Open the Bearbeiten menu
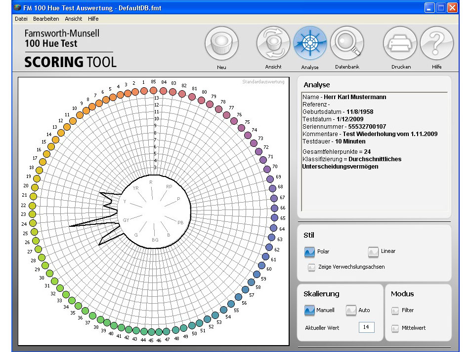 [46, 19]
